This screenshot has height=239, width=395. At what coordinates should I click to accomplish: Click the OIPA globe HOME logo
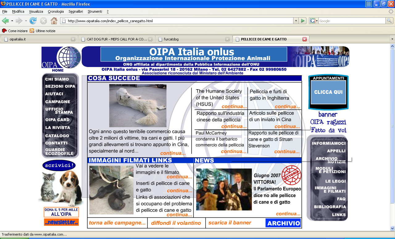point(61,59)
